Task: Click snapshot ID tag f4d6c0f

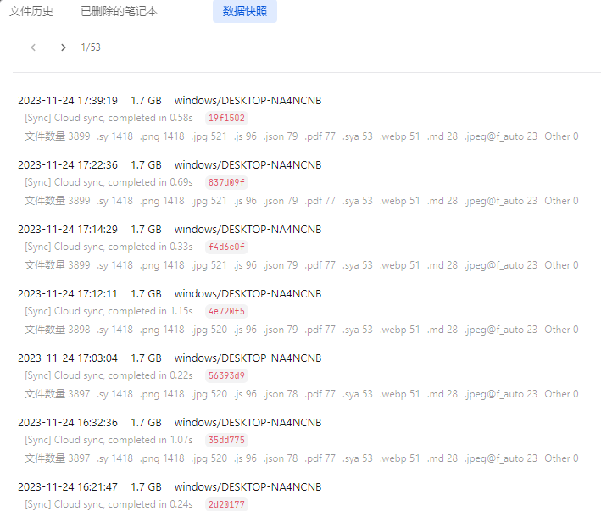Action: [x=226, y=247]
